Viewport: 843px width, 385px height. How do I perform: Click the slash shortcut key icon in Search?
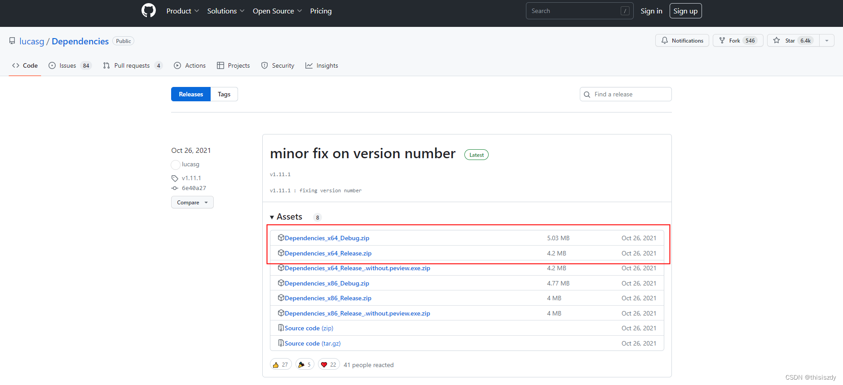[x=625, y=11]
